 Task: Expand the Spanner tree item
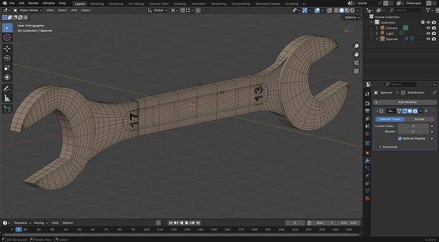coord(377,39)
